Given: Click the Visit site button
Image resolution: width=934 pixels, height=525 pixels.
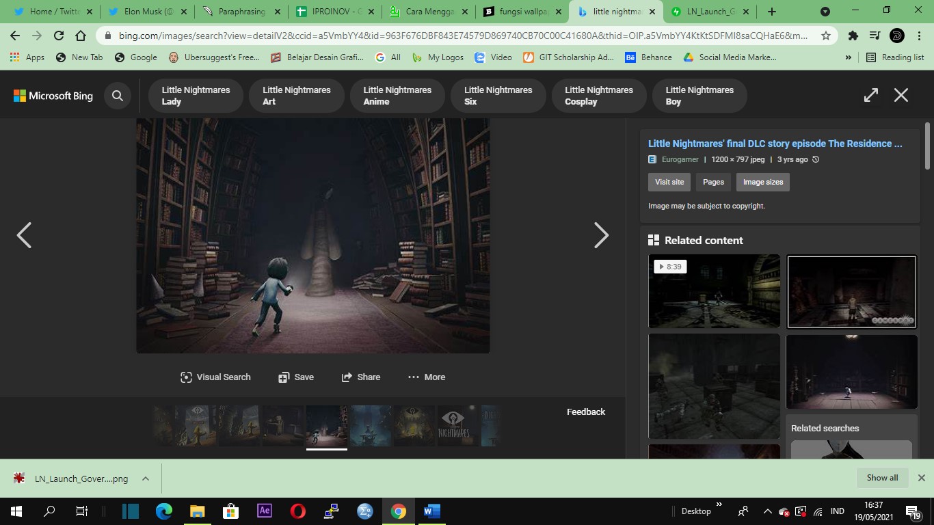Looking at the screenshot, I should (669, 182).
